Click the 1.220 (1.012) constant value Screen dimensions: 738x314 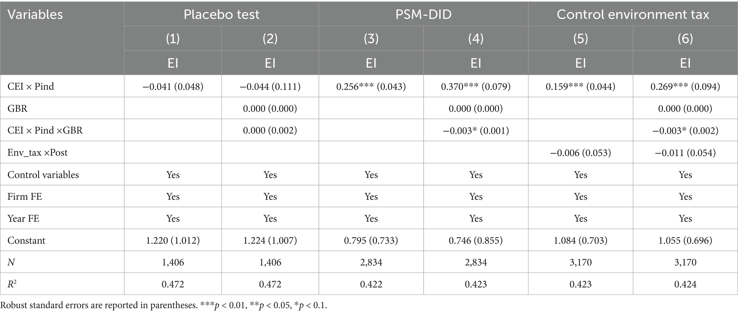[173, 240]
